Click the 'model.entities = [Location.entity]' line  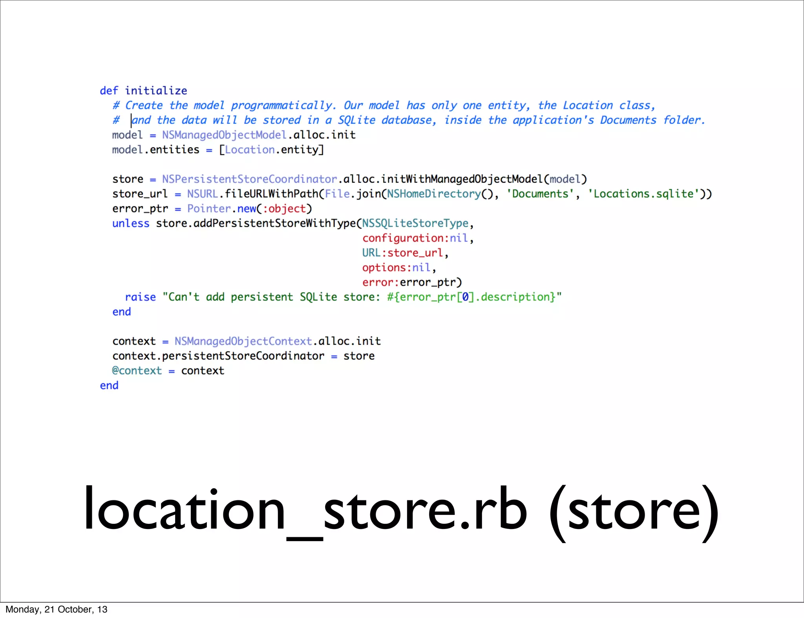[x=218, y=150]
